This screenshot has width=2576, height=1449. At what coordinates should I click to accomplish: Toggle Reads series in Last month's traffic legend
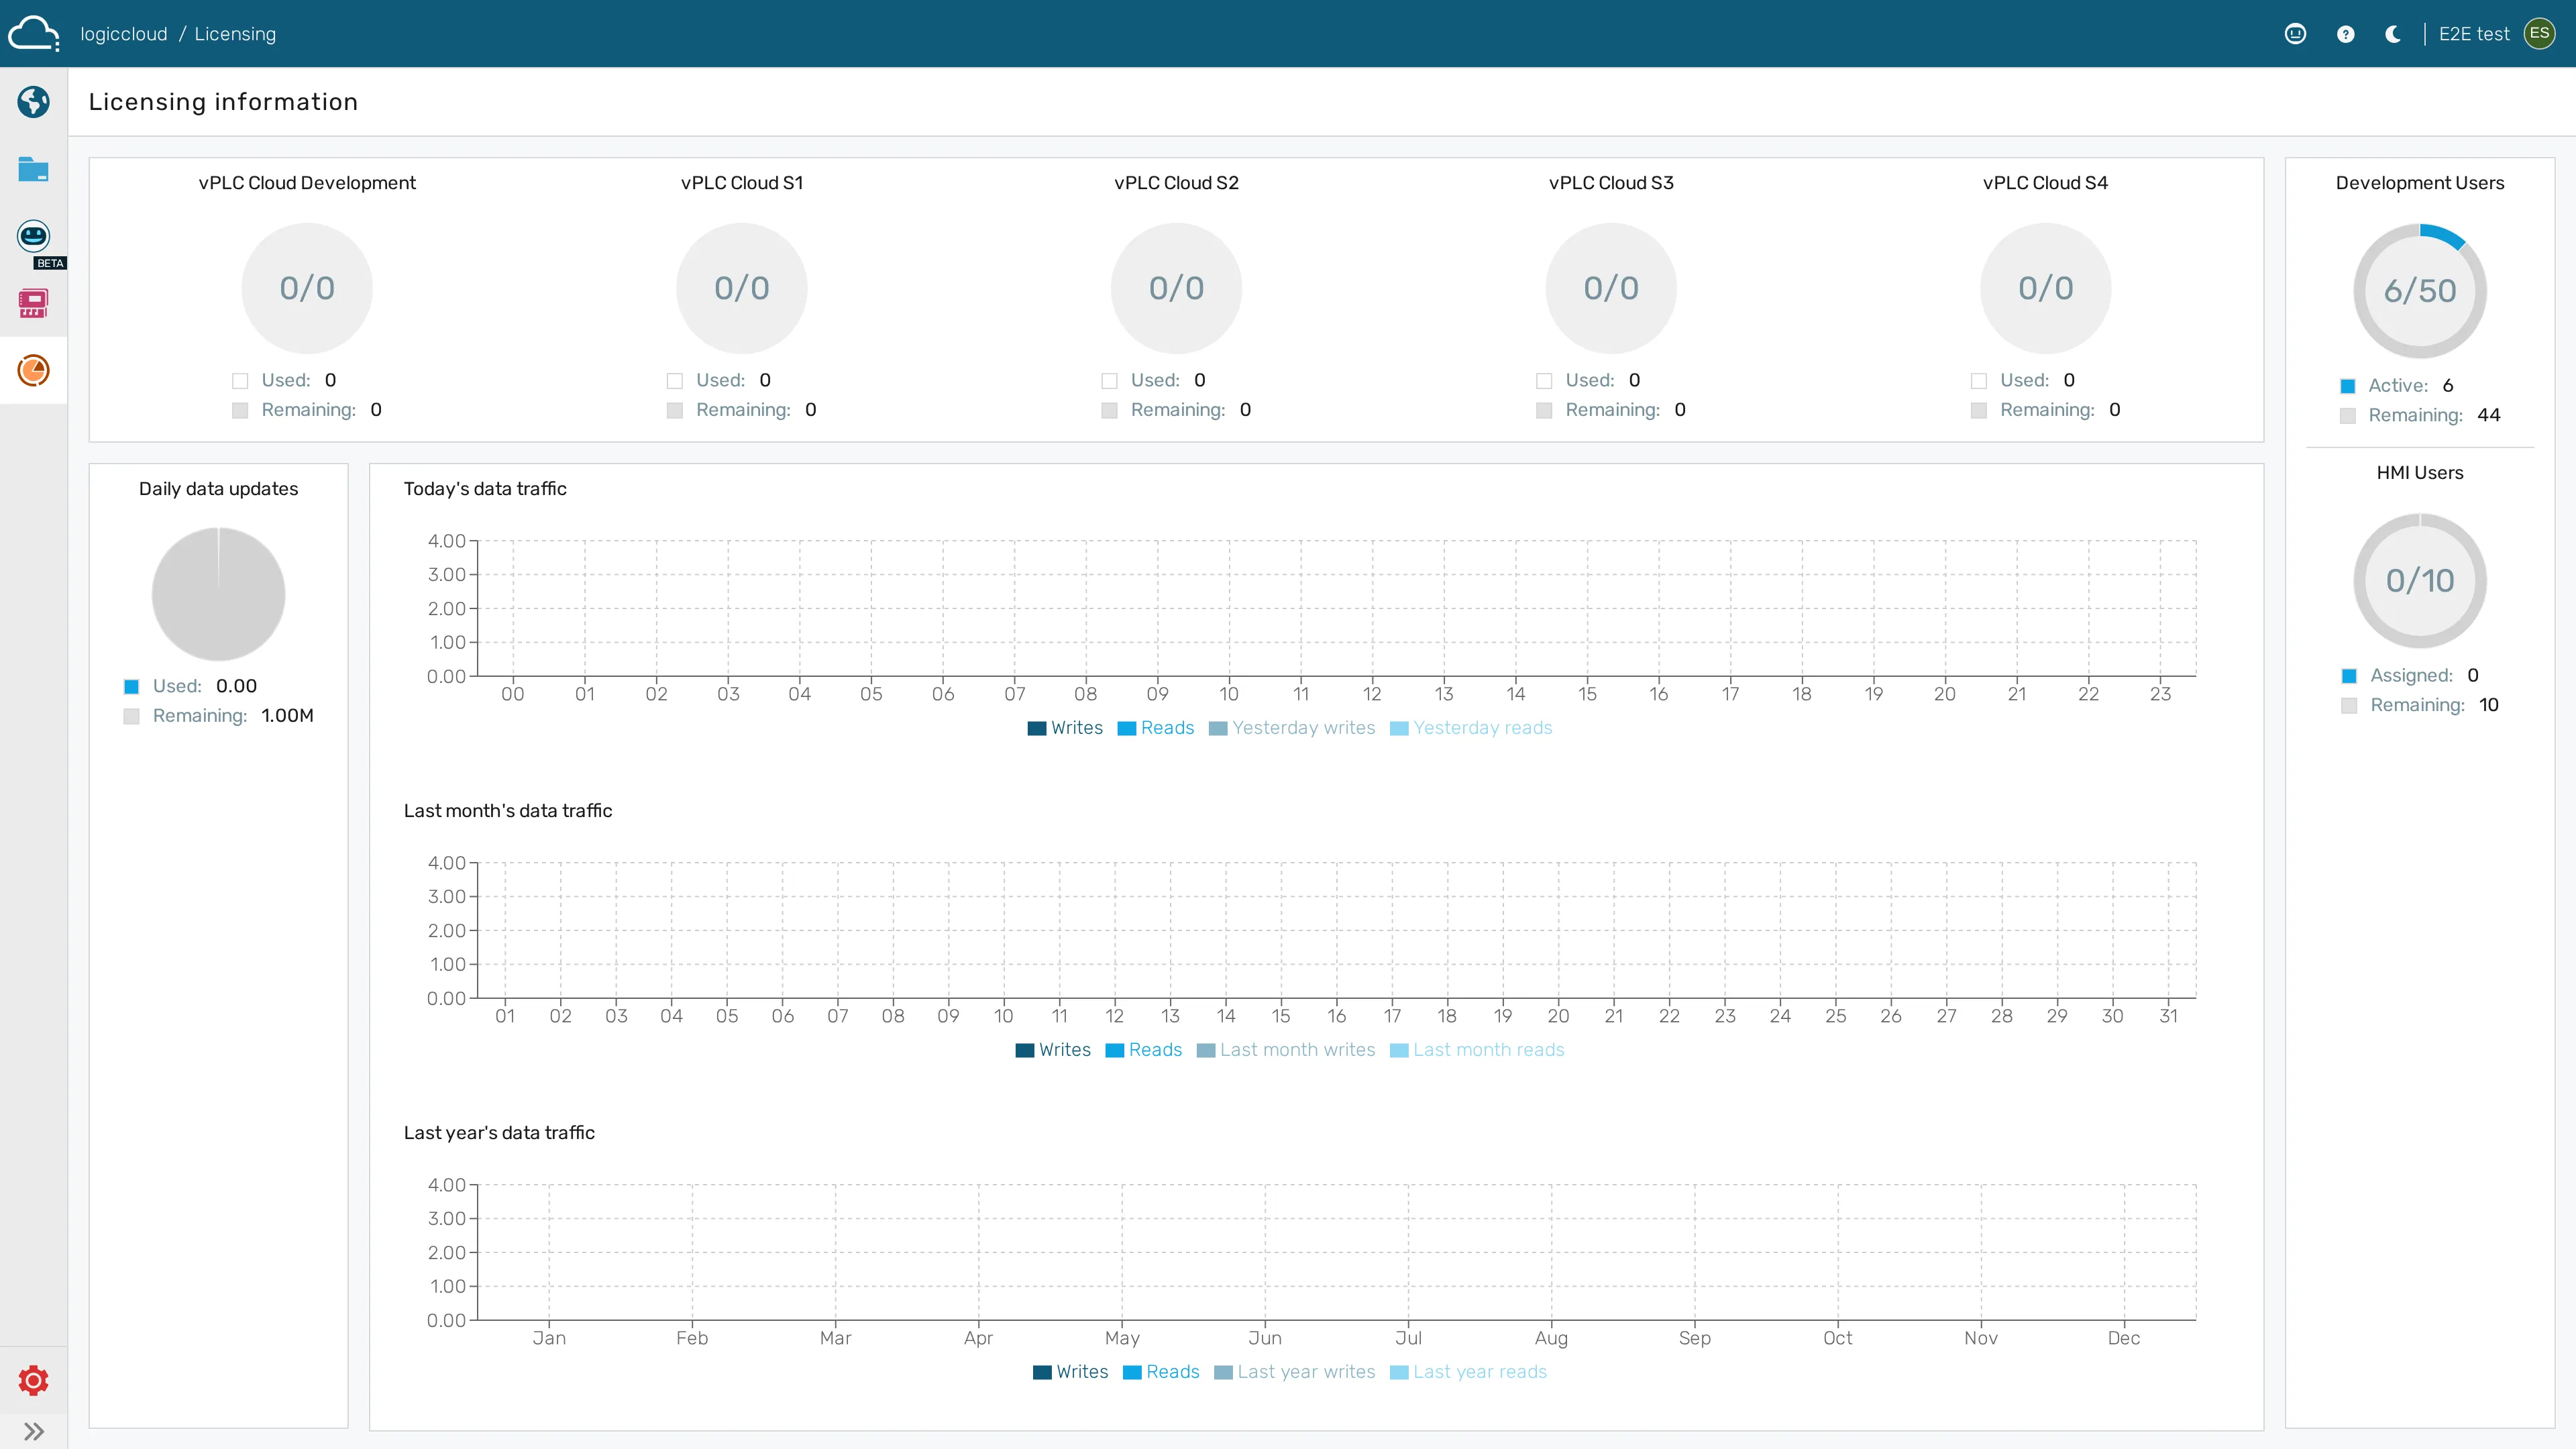click(1144, 1049)
